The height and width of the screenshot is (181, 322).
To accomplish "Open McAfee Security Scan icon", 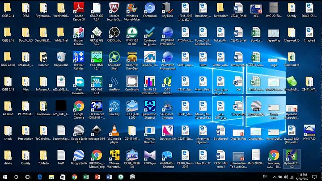I will [x=114, y=12].
